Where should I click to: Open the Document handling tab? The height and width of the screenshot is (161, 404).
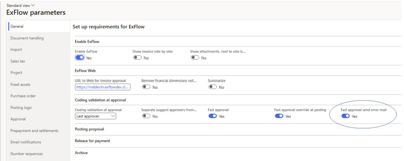(x=39, y=38)
